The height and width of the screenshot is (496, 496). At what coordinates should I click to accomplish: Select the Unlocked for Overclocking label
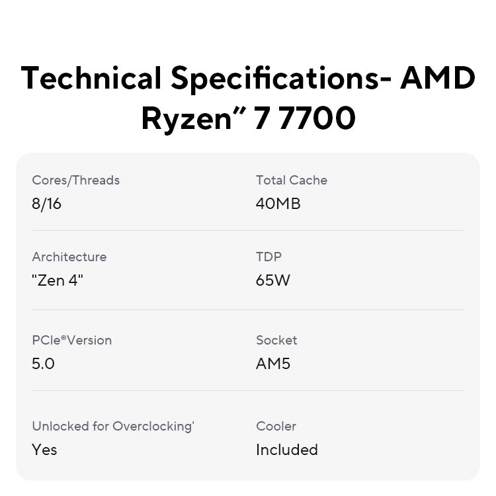click(112, 427)
